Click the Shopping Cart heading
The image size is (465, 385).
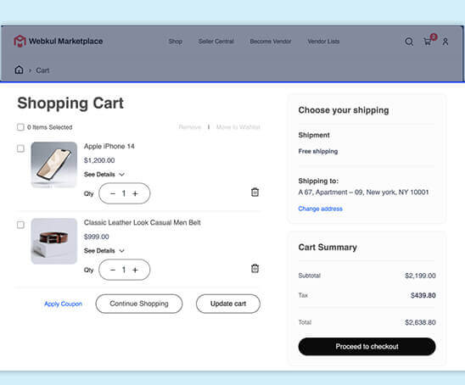click(70, 103)
